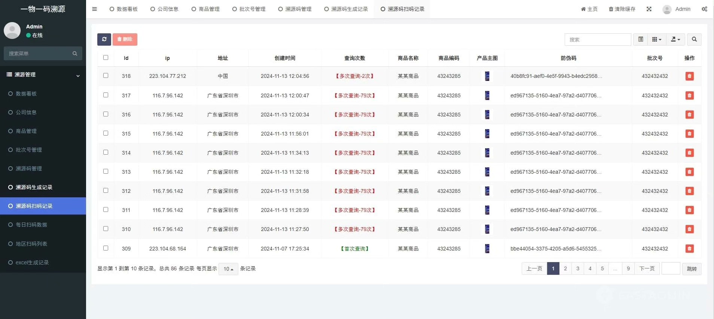Select the checkbox for row 317
This screenshot has width=714, height=319.
click(x=106, y=95)
